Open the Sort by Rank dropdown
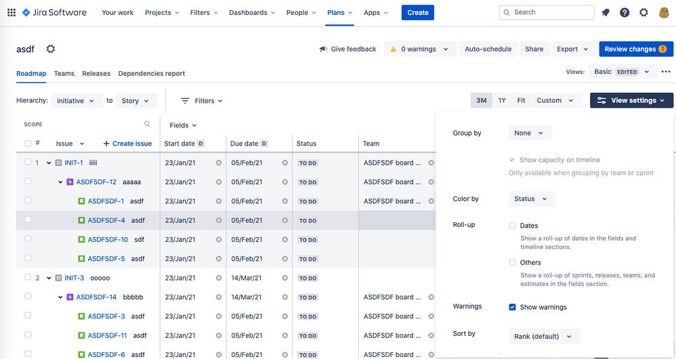Image resolution: width=676 pixels, height=359 pixels. coord(543,337)
